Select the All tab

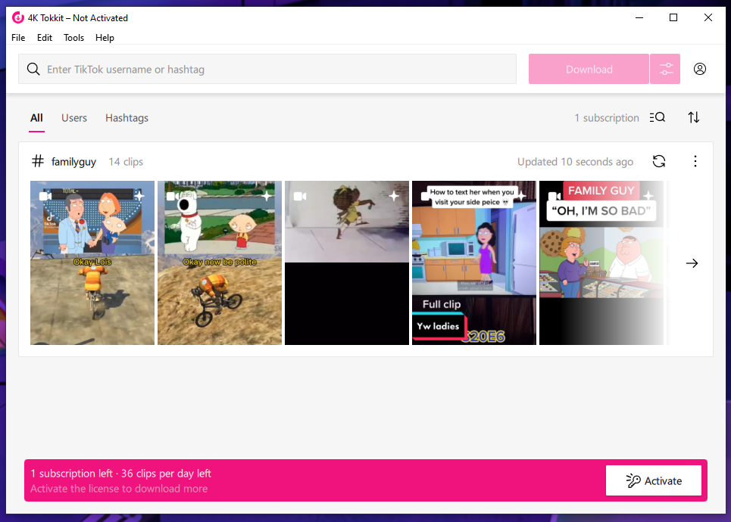coord(36,118)
